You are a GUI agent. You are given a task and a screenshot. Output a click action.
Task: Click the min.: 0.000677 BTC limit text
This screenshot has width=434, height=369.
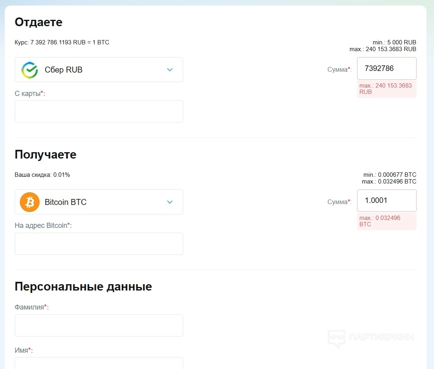(390, 175)
